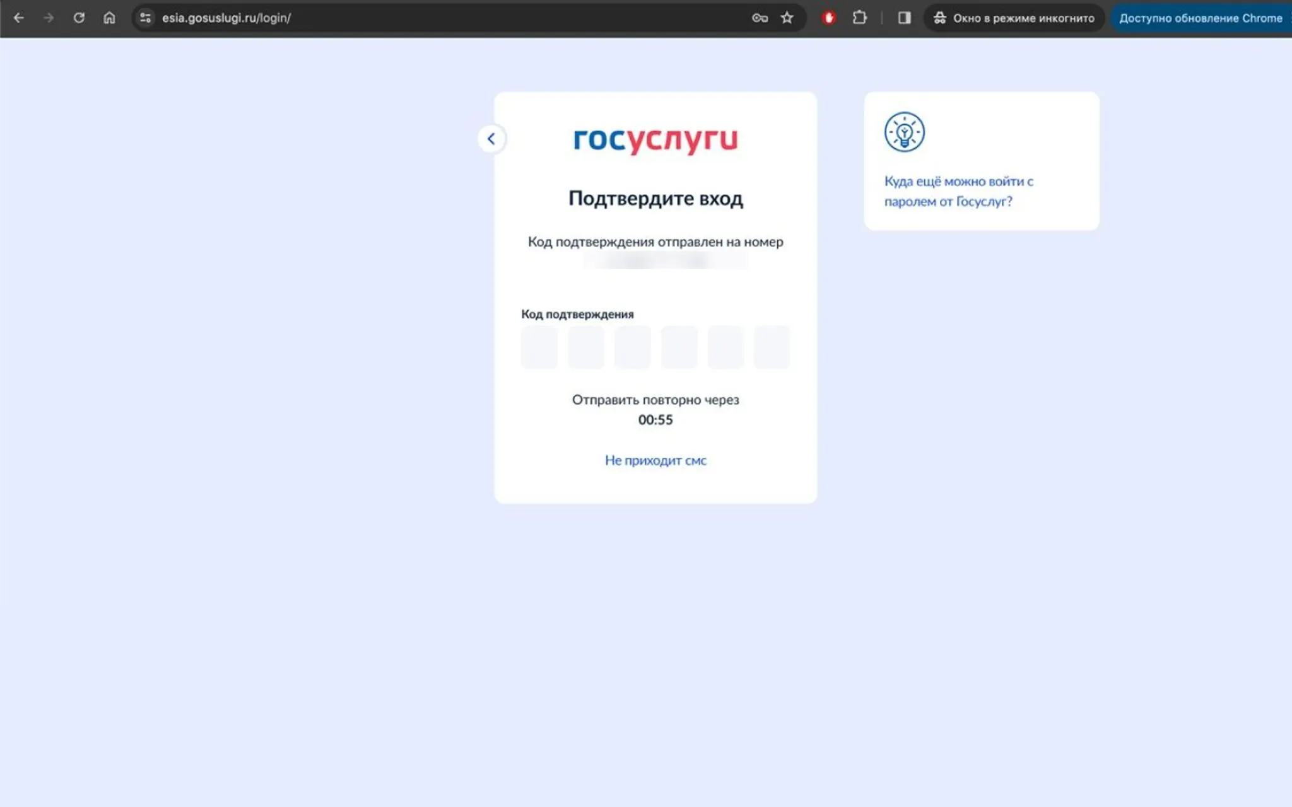
Task: View site information icon in address bar
Action: [145, 18]
